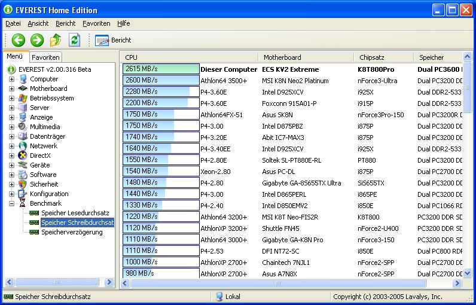The height and width of the screenshot is (305, 476).
Task: Click the 1330 MB/s result bar
Action: 161,206
